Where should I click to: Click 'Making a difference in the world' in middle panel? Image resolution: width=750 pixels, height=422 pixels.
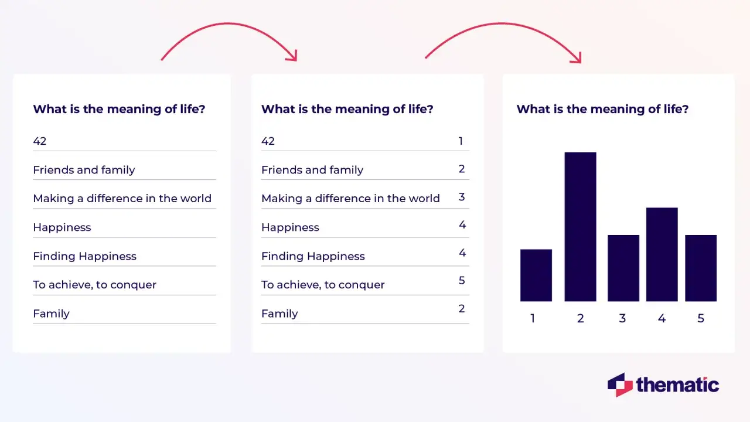(350, 199)
